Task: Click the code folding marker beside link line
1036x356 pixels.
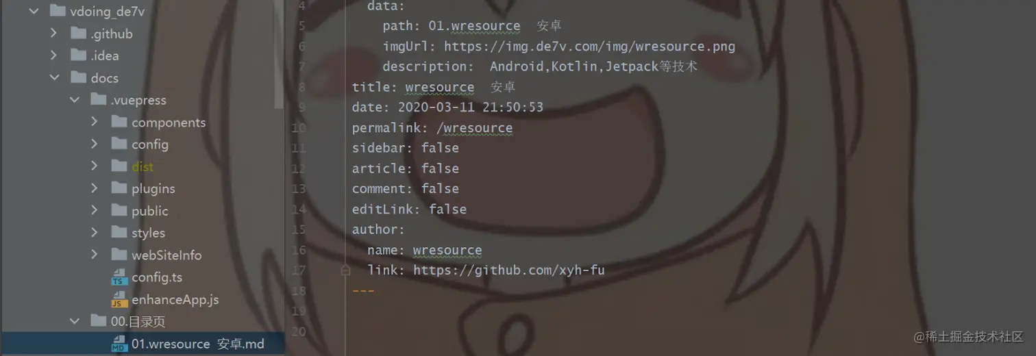Action: 346,270
